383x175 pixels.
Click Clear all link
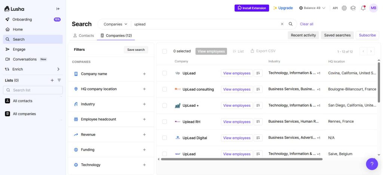coord(307,24)
